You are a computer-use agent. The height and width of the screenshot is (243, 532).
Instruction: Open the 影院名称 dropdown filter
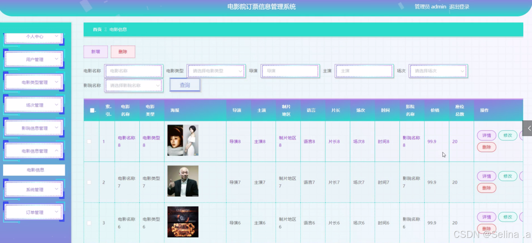pos(134,85)
